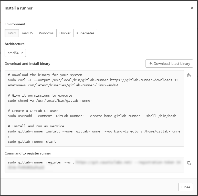This screenshot has height=196, width=198.
Task: Click the sudo gitlab-runner start line
Action: [32, 141]
